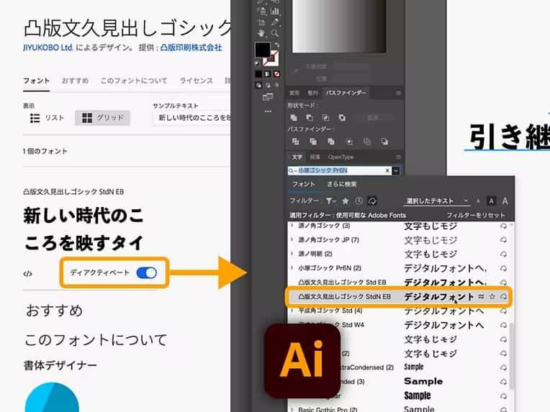
Task: Click the embed code icon on font page
Action: click(x=27, y=274)
